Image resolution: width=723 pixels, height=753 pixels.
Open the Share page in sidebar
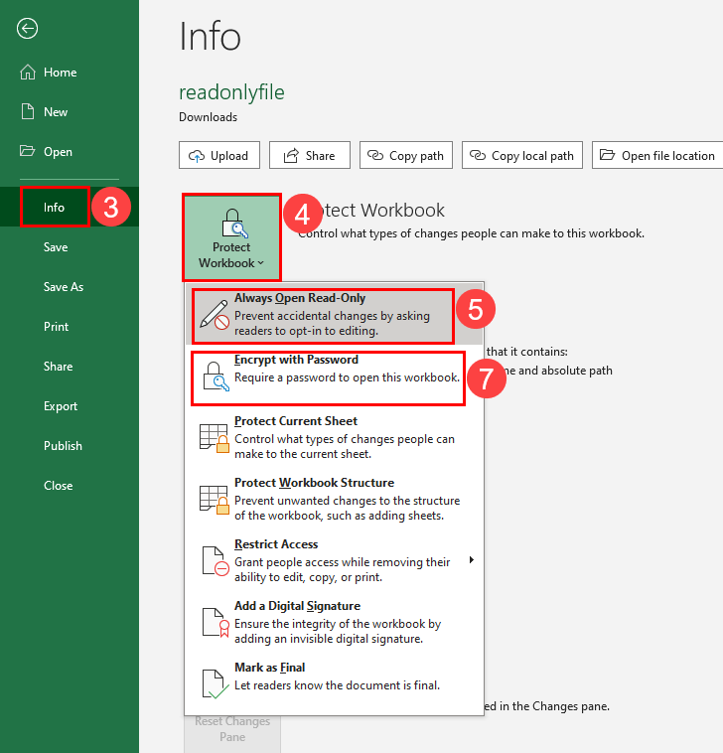[58, 367]
